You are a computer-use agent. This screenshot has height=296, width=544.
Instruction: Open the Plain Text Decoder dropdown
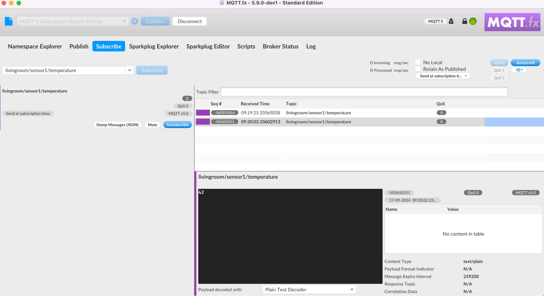point(309,289)
